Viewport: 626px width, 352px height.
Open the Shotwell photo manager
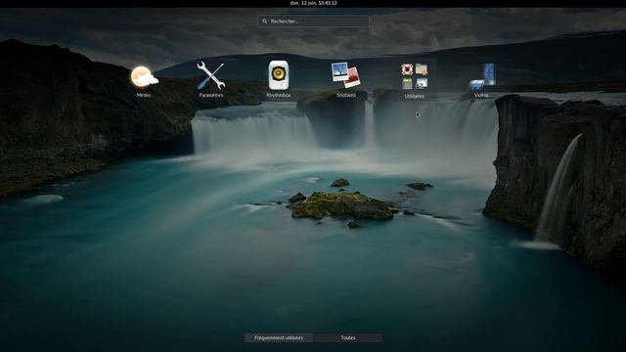[346, 79]
